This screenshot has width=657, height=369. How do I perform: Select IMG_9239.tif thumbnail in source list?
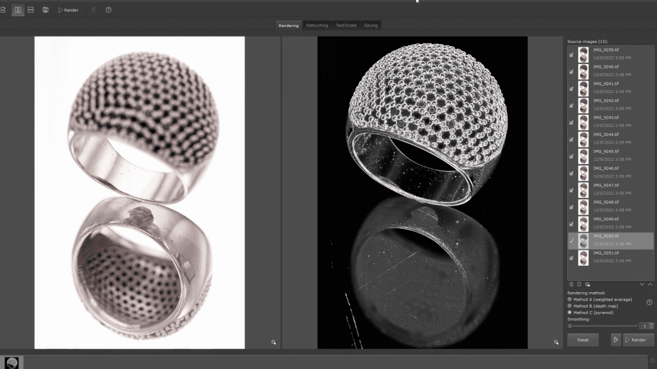583,55
